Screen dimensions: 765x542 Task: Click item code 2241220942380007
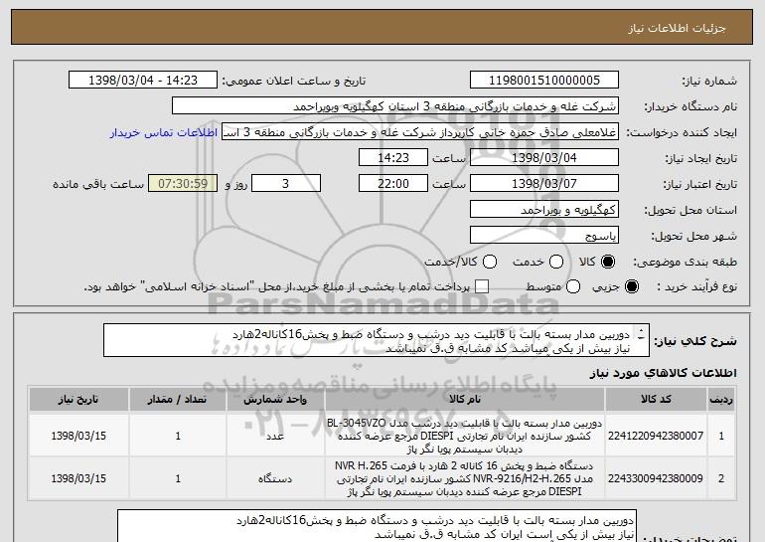[x=656, y=436]
